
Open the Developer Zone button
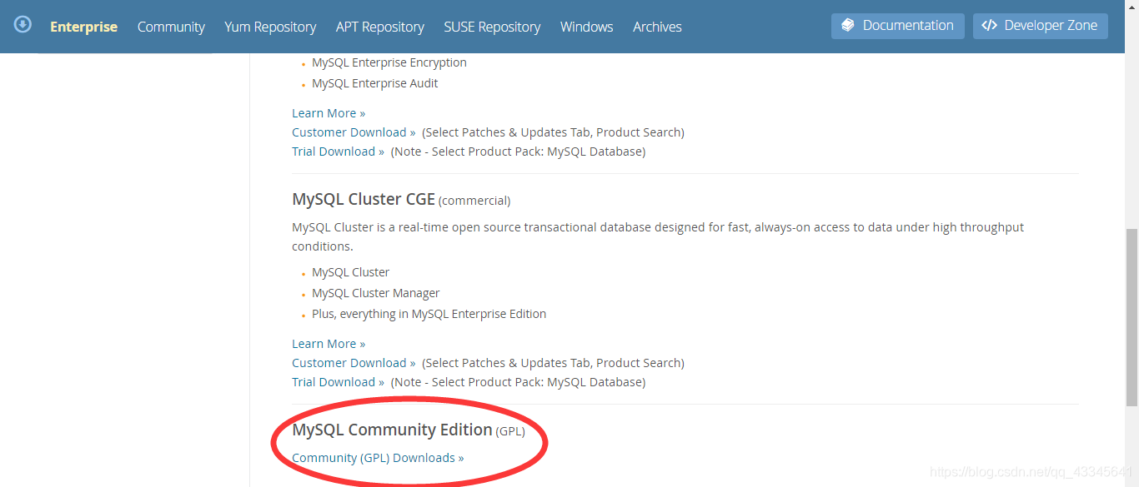(1041, 26)
